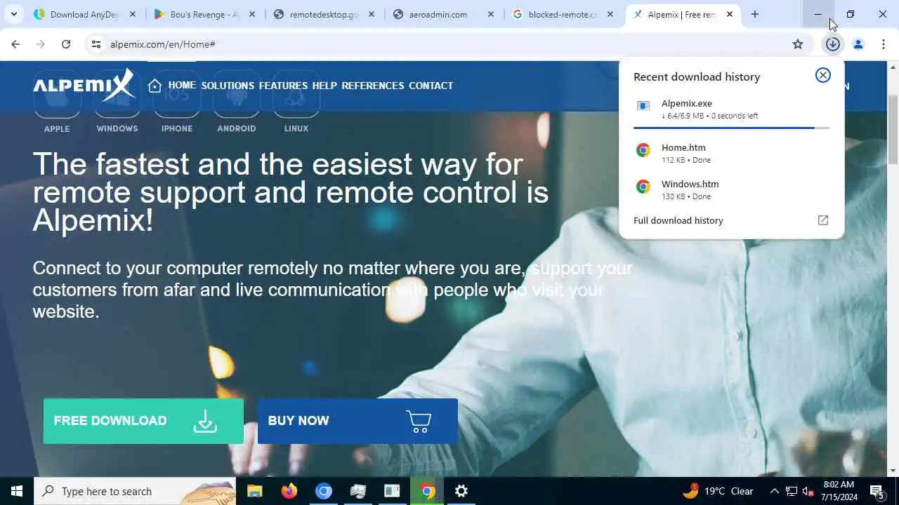This screenshot has width=899, height=505.
Task: Open the Windows Start menu
Action: pos(17,491)
